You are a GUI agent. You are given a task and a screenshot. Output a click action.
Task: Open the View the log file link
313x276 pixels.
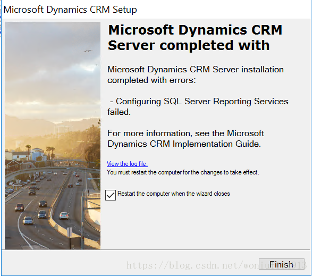[x=127, y=164]
